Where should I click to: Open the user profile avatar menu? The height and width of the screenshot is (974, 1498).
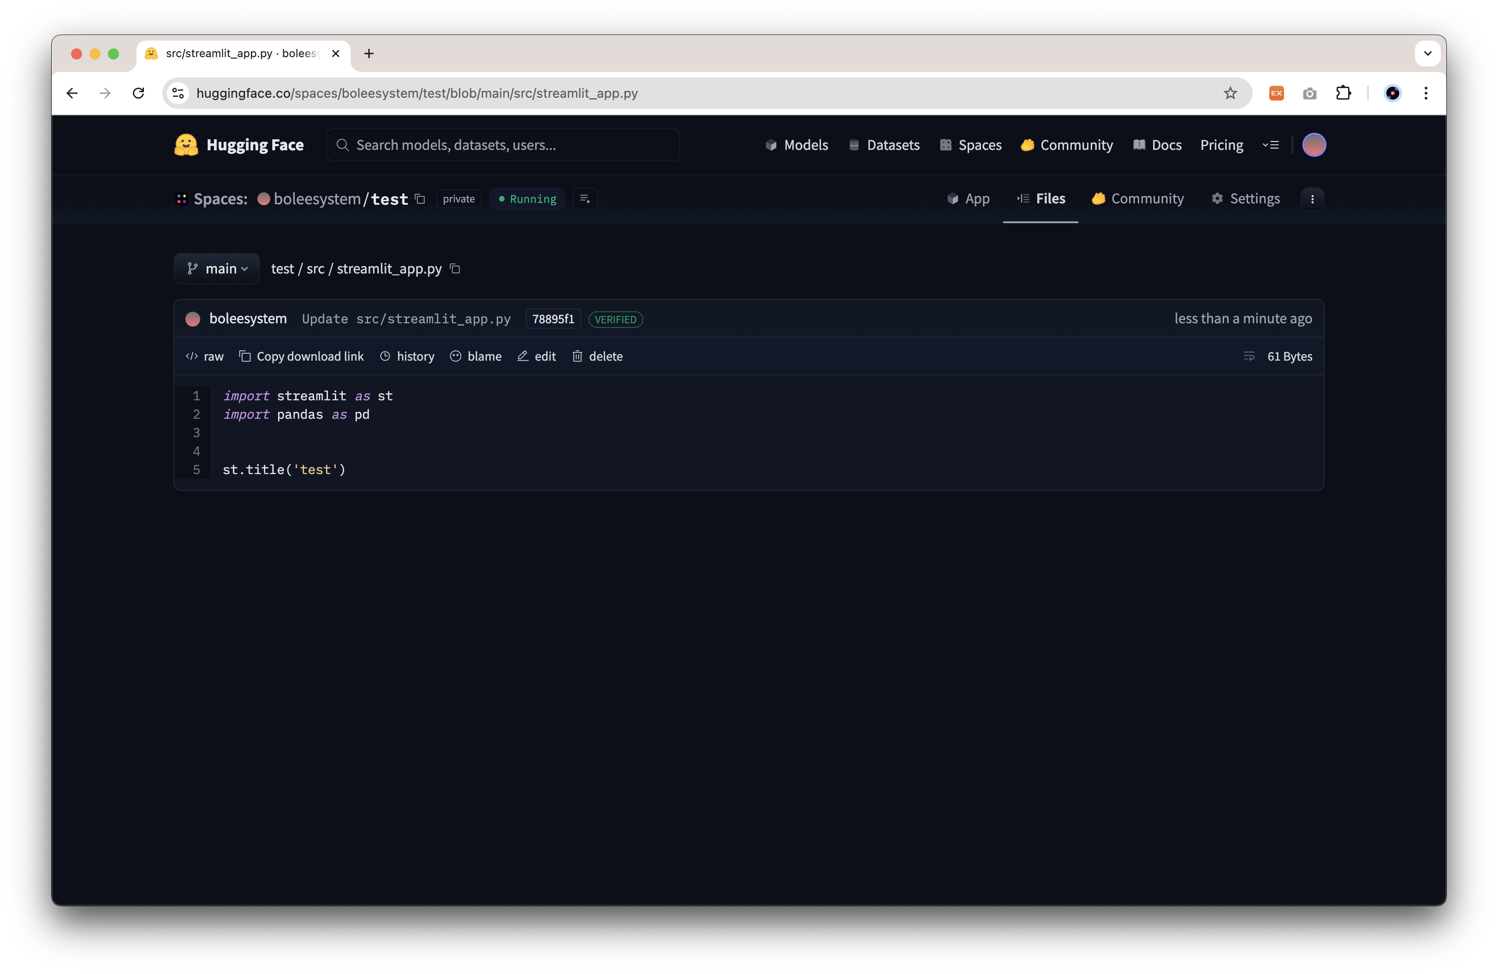click(x=1314, y=145)
